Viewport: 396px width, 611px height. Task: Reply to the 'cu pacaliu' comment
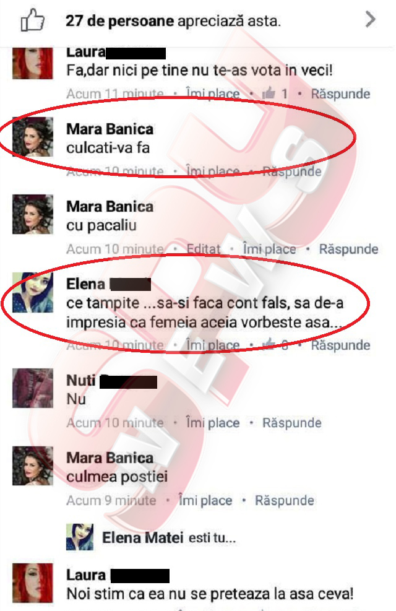[348, 249]
